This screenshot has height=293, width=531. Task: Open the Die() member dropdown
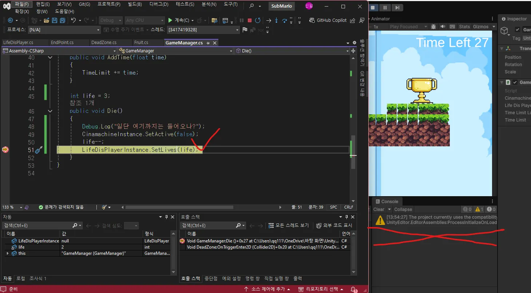point(293,51)
